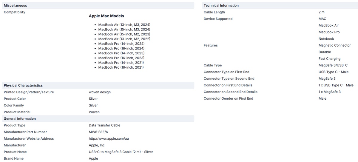Viewport: 358px width, 162px height.
Task: Click the MagSafe 3/USB-C cable type value
Action: click(333, 65)
